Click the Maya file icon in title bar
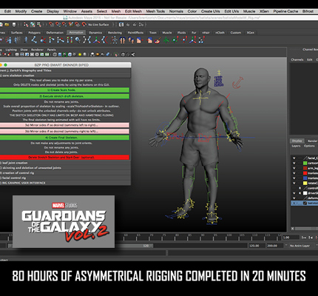This screenshot has height=296, width=318. click(x=65, y=18)
